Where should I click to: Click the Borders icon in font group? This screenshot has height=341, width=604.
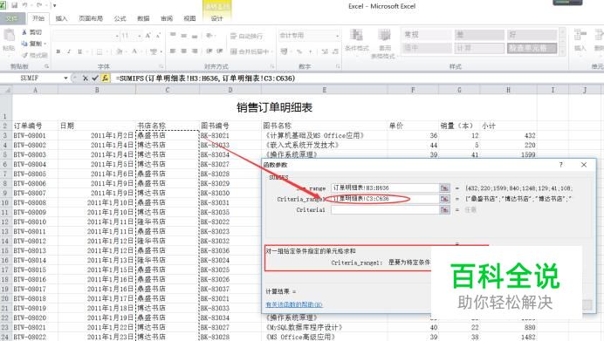[x=100, y=51]
